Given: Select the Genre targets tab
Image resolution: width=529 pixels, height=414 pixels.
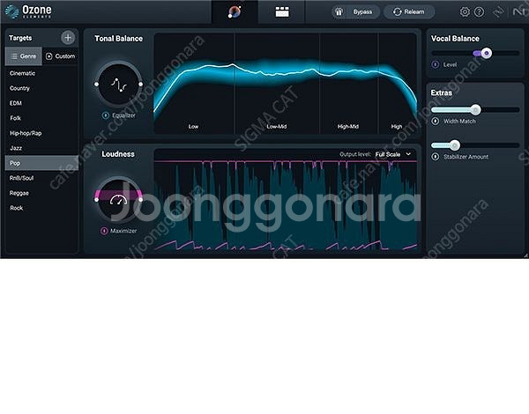Looking at the screenshot, I should click(24, 56).
